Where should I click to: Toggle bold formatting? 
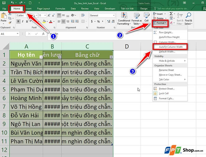pyautogui.click(x=19, y=21)
